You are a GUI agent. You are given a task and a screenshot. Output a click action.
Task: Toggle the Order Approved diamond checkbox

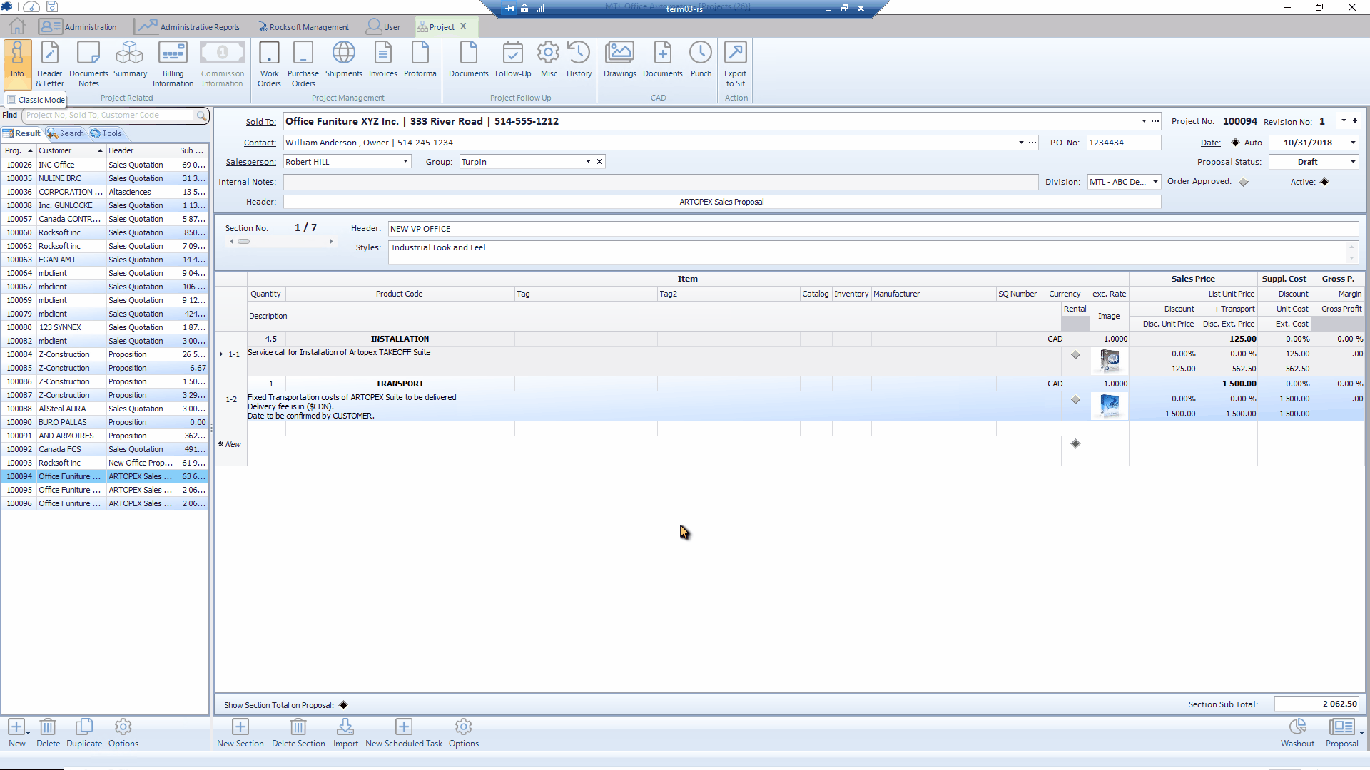pos(1244,183)
